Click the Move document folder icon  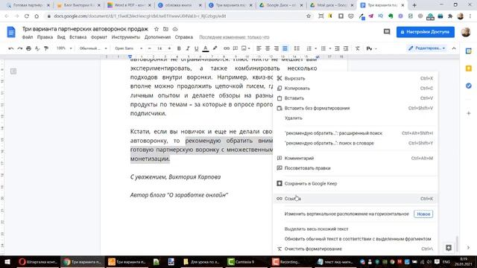tap(165, 29)
